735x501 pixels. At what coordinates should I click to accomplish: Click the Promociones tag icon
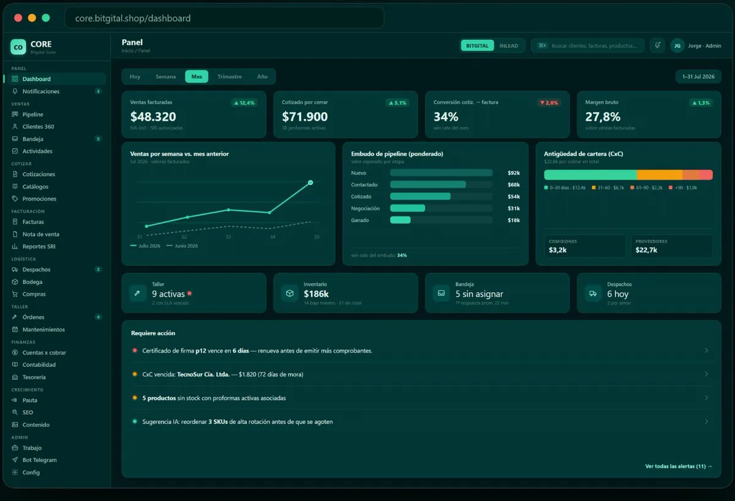click(x=15, y=199)
